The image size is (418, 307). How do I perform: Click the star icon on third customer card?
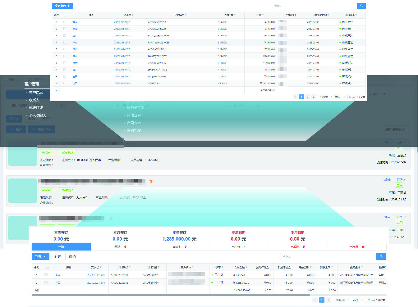(x=111, y=219)
